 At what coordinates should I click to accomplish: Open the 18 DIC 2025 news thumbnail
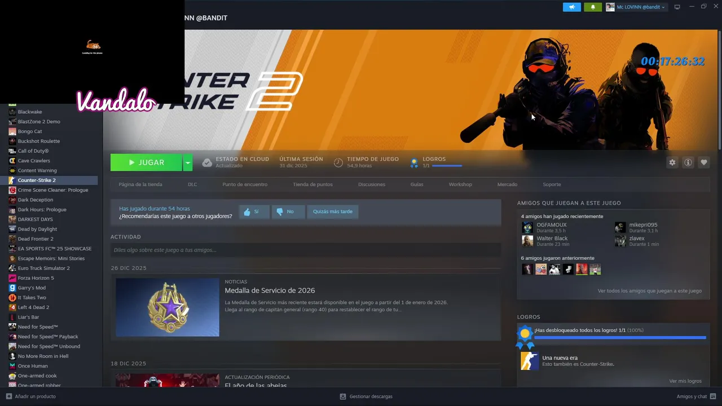coord(168,380)
